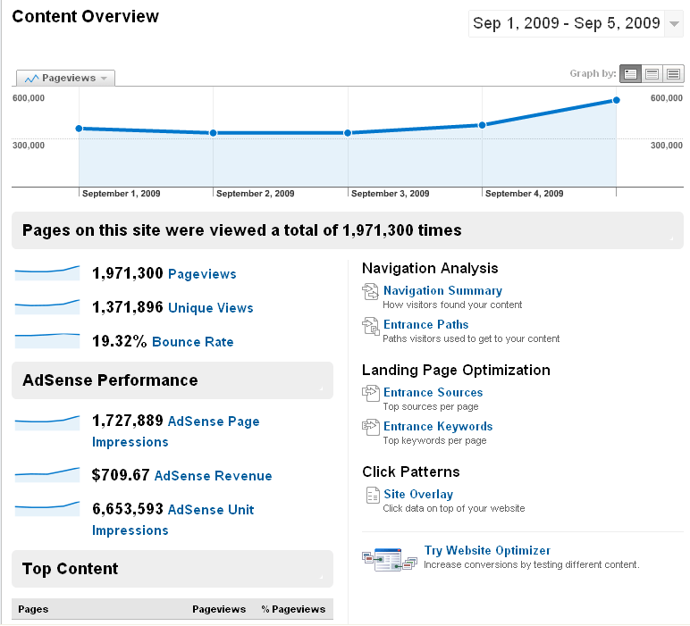690x626 pixels.
Task: Open the Entrance Keywords link
Action: click(438, 426)
